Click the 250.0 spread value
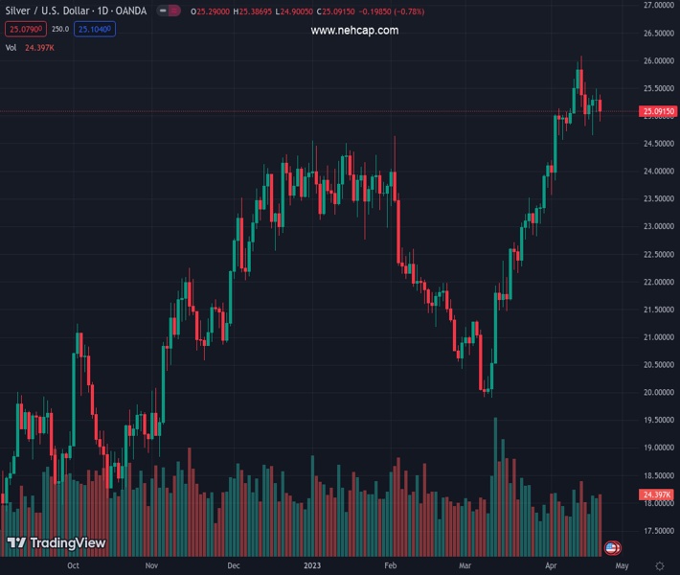This screenshot has height=575, width=680. tap(59, 29)
